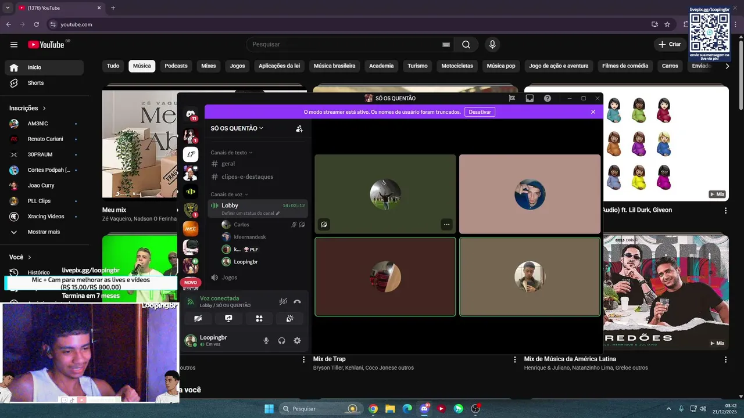Screen dimensions: 744x418
Task: Select the LP server icon in Discord
Action: pos(191,154)
